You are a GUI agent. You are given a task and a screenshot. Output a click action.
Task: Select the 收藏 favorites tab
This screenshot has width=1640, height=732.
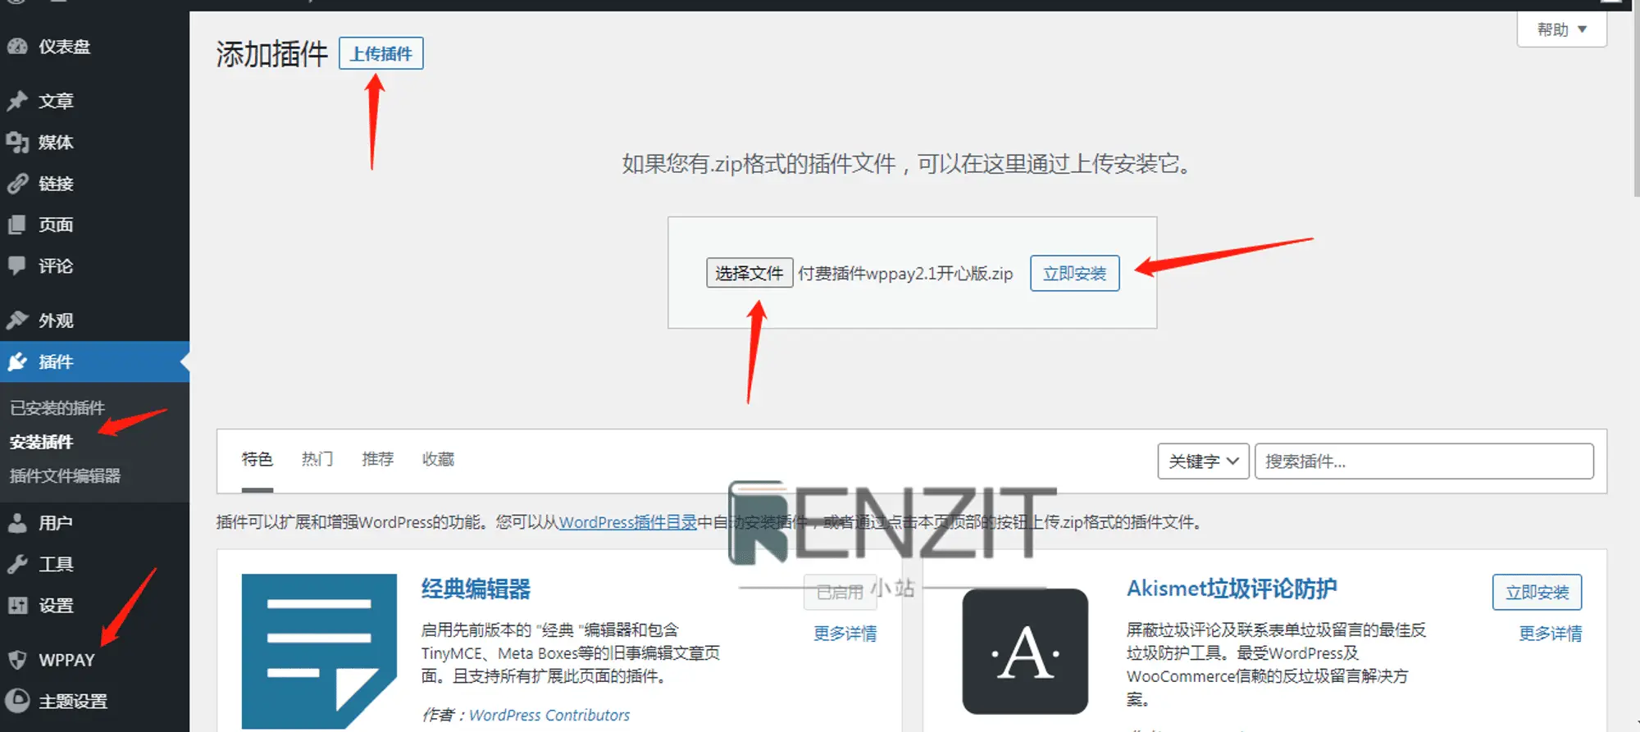[438, 459]
